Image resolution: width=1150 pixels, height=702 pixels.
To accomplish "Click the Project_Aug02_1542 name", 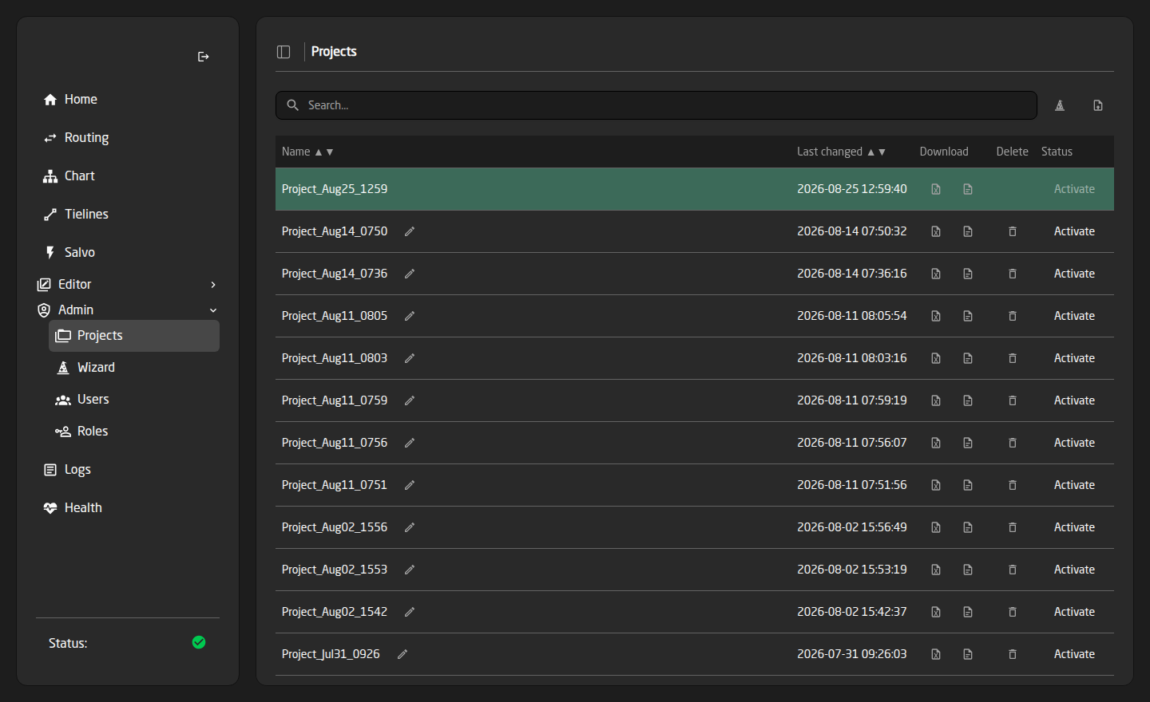I will tap(335, 612).
